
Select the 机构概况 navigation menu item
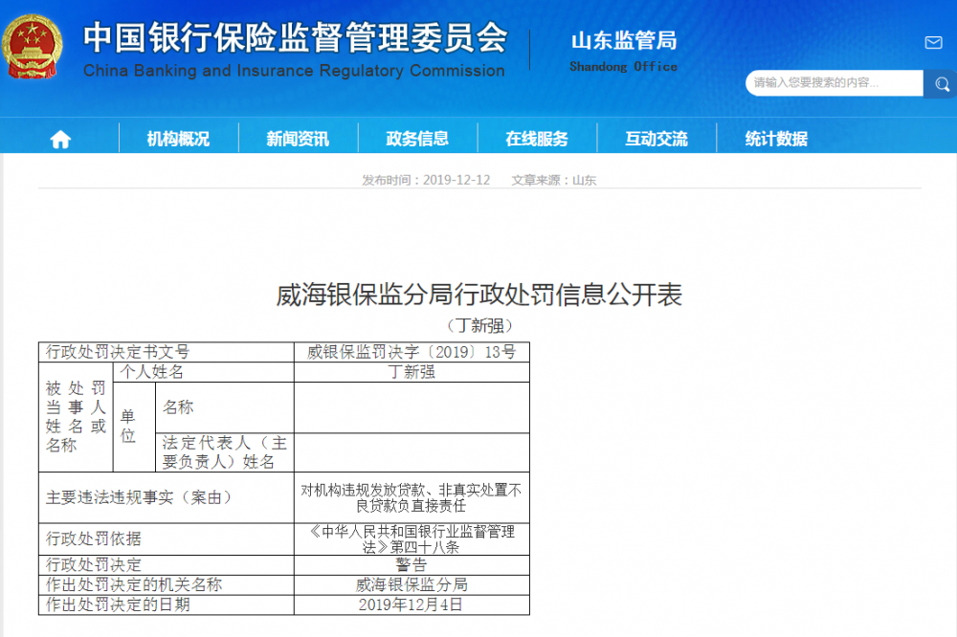click(178, 138)
